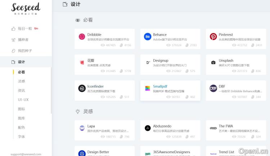Select the 花瓣 petal logo icon
The width and height of the screenshot is (270, 156).
coord(82,62)
